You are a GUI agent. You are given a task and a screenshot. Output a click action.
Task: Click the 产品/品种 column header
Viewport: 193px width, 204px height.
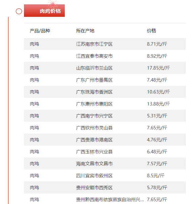(40, 31)
